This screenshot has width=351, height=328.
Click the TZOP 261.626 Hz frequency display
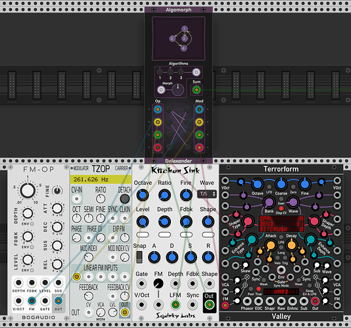point(101,179)
